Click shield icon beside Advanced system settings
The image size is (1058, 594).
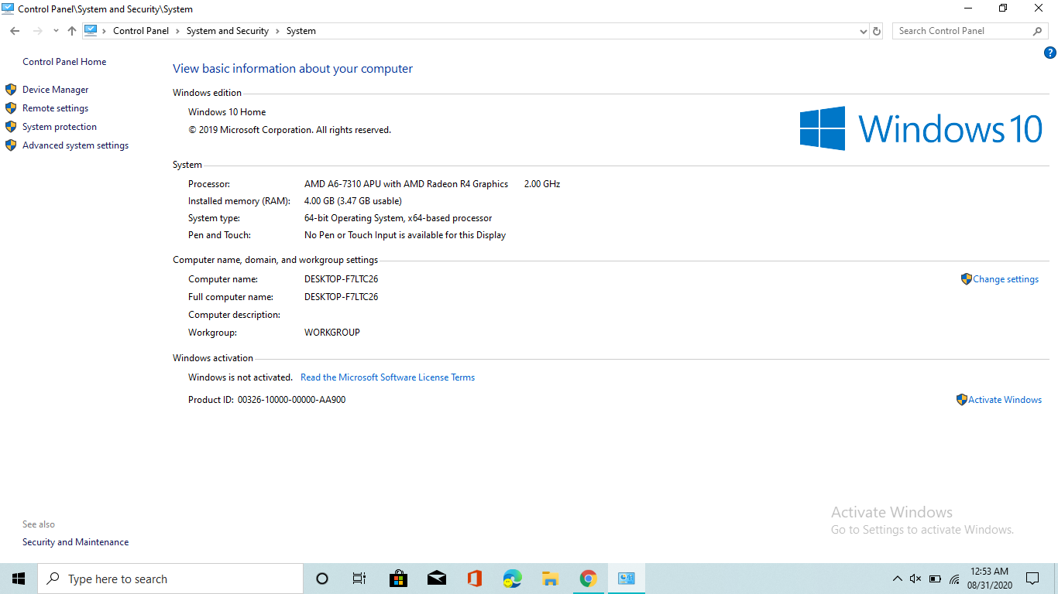(x=11, y=145)
